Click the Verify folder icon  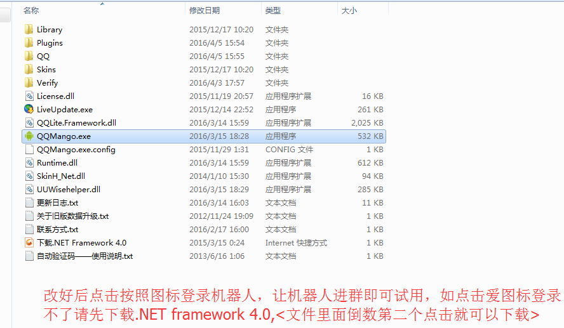[29, 82]
